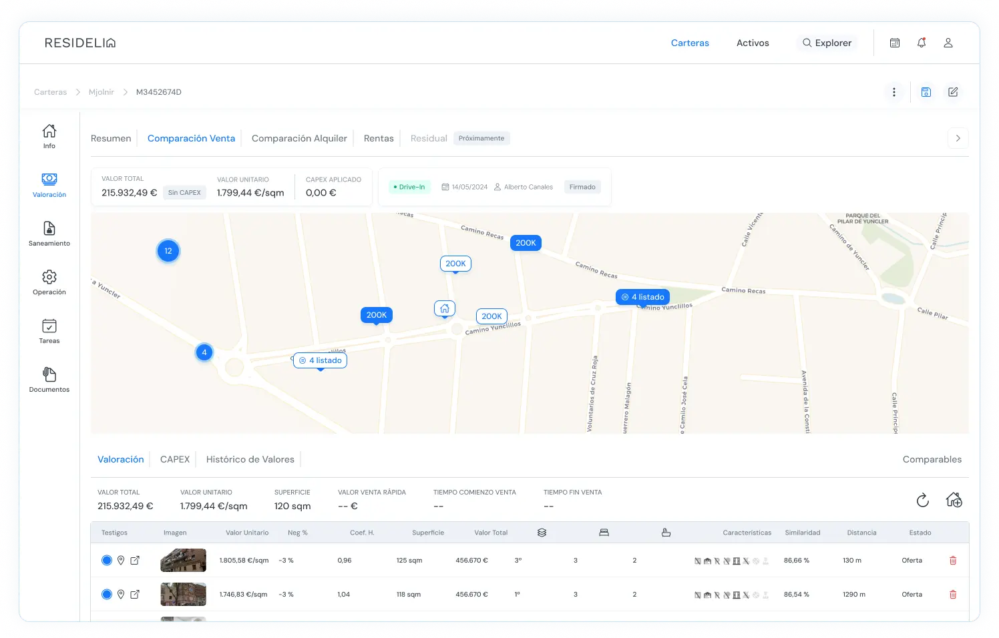
Task: Click Mjolnir breadcrumb
Action: 102,92
